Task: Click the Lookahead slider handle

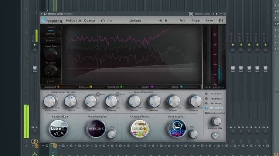Action: click(x=58, y=87)
